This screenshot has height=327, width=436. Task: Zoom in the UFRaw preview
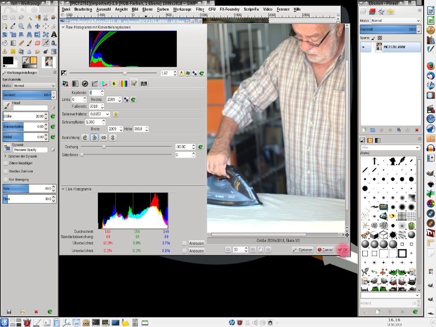[253, 250]
